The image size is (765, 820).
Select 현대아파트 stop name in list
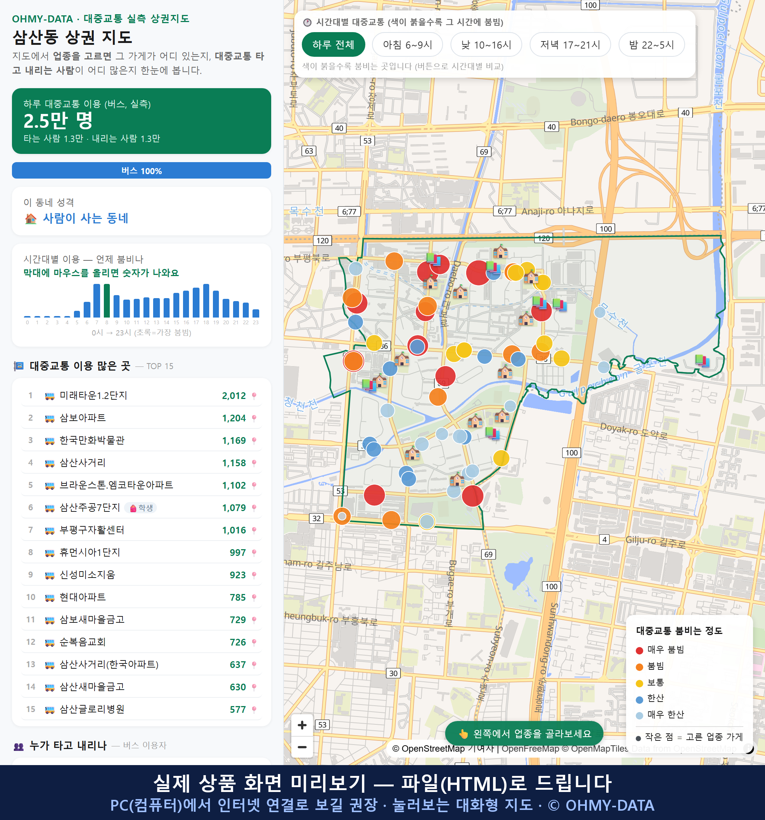coord(83,597)
